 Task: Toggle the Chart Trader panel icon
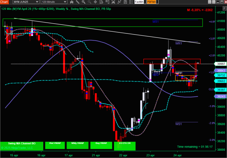coord(107,2)
